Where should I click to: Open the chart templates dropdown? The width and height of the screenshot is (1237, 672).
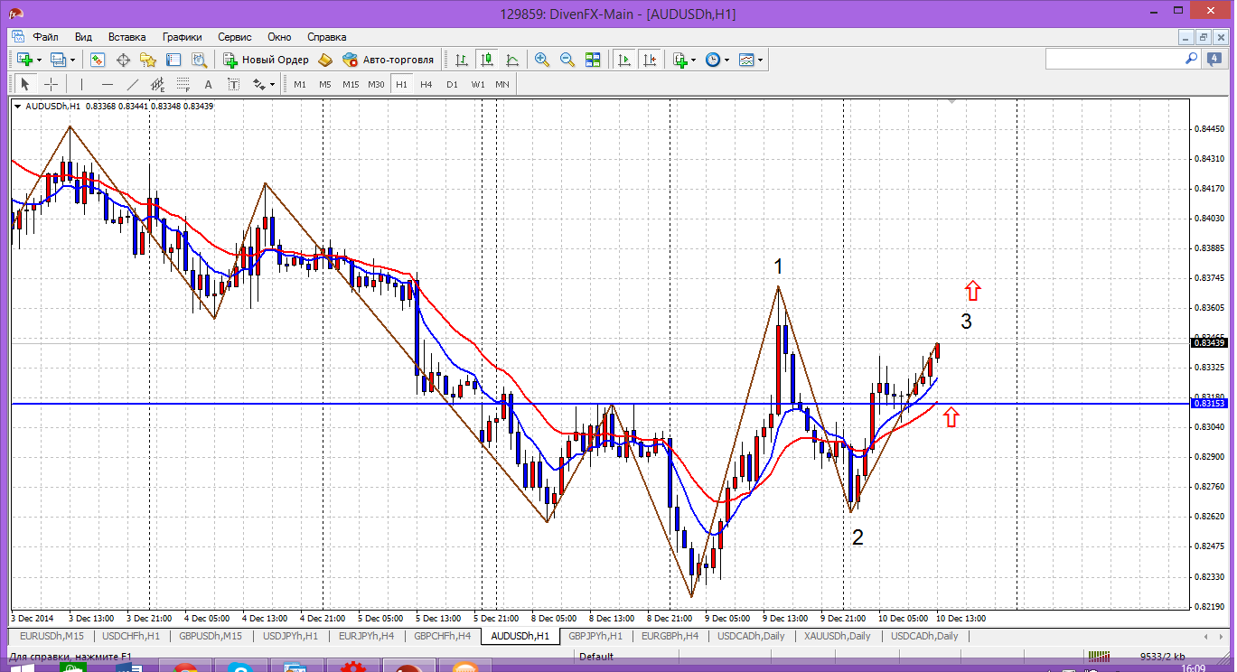(x=751, y=60)
